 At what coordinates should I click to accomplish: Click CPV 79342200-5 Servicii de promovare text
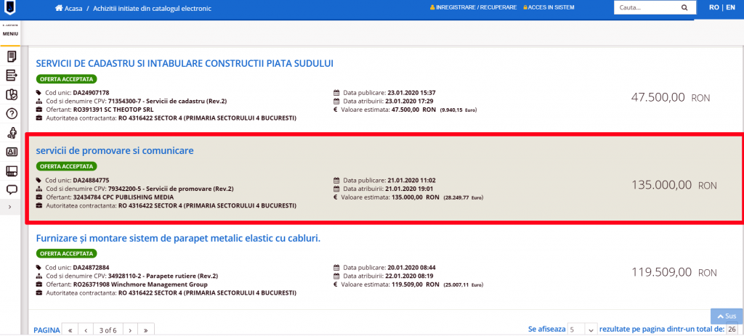pos(171,189)
